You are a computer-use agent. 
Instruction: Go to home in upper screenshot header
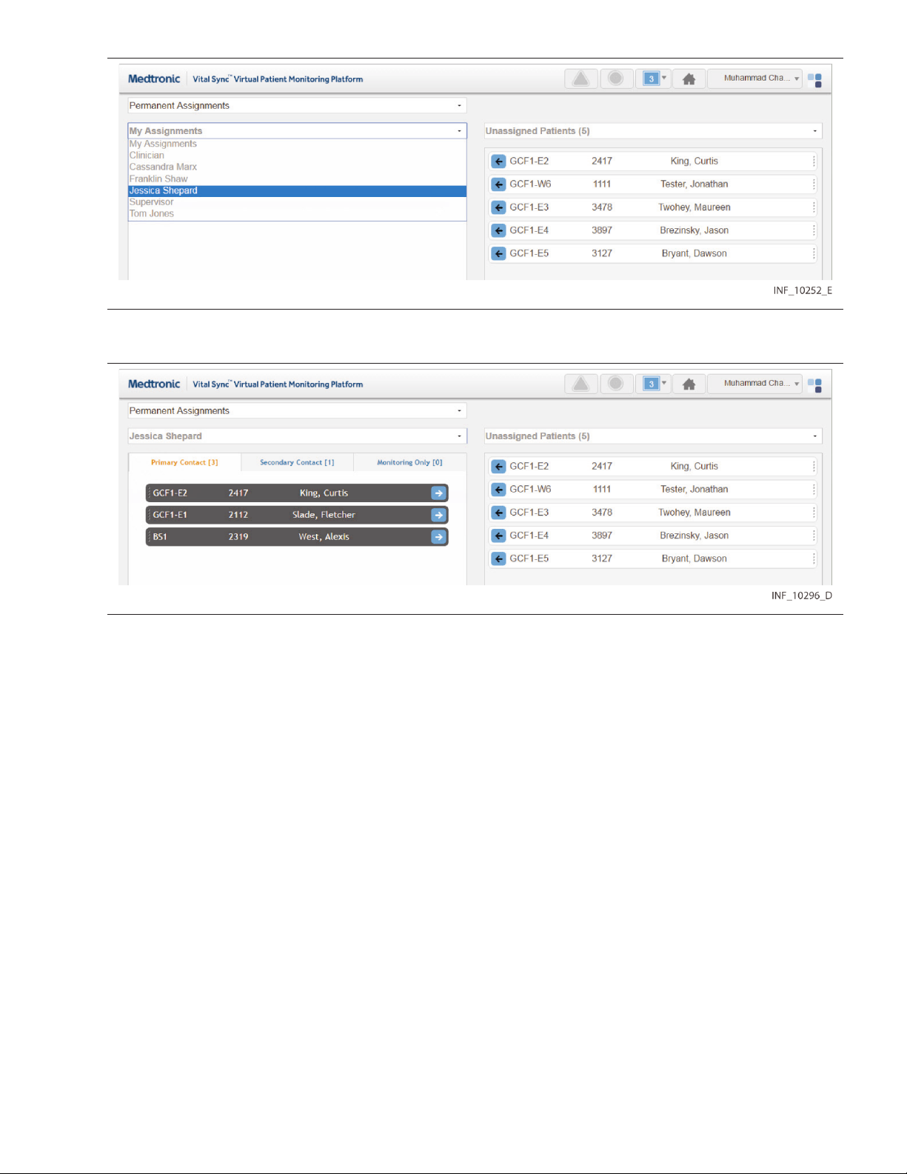tap(689, 79)
